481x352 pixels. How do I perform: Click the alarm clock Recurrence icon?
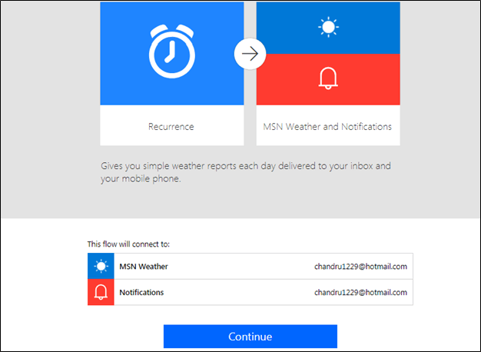[172, 51]
